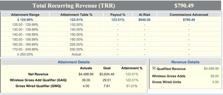223x95 pixels.
Task: Click the $790.49 Commissions Advanced value
Action: [x=189, y=20]
